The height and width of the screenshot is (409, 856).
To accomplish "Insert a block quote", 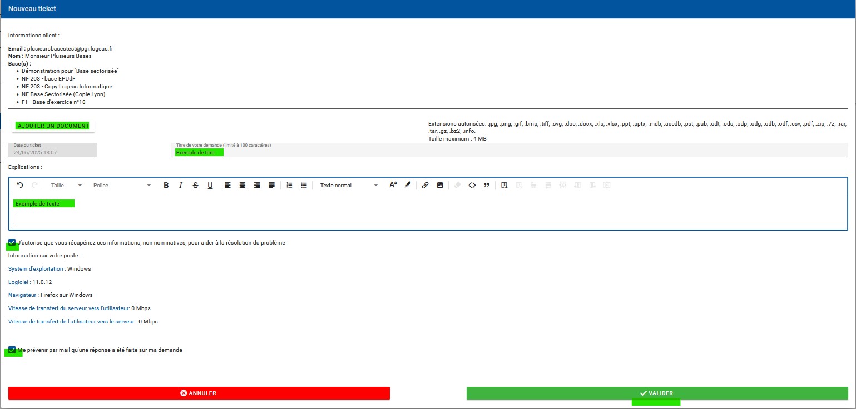I will (487, 186).
